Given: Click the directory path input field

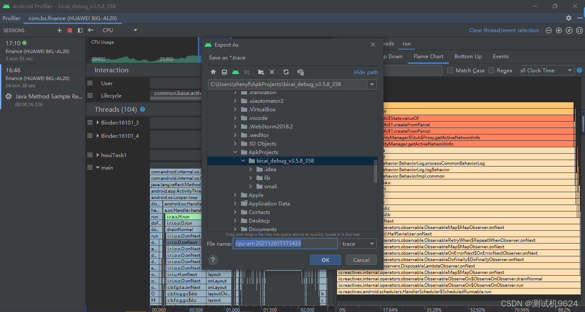Looking at the screenshot, I should click(x=287, y=84).
